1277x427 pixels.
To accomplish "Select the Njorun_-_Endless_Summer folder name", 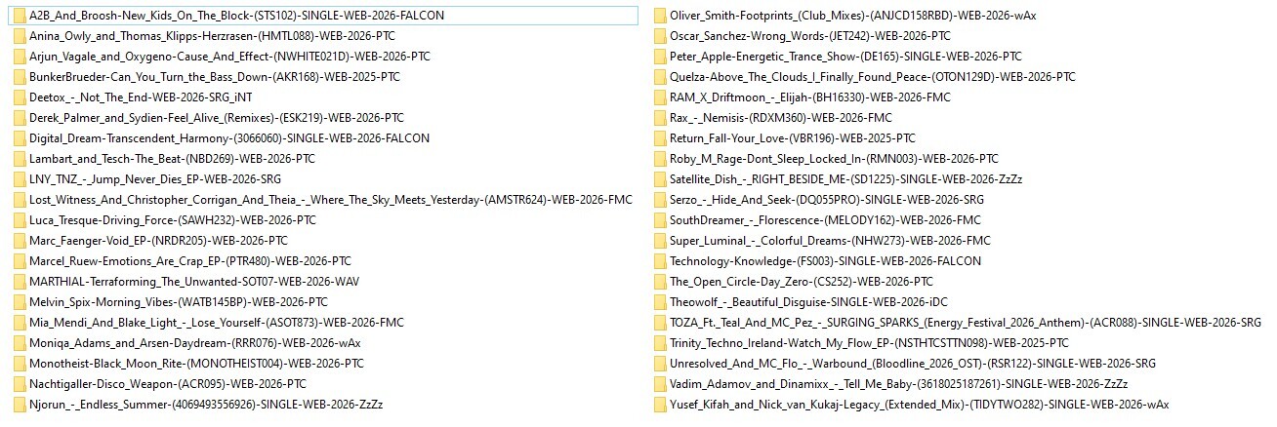I will [x=206, y=405].
